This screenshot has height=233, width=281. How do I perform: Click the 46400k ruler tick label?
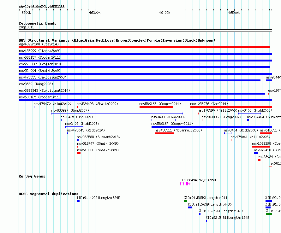164,13
